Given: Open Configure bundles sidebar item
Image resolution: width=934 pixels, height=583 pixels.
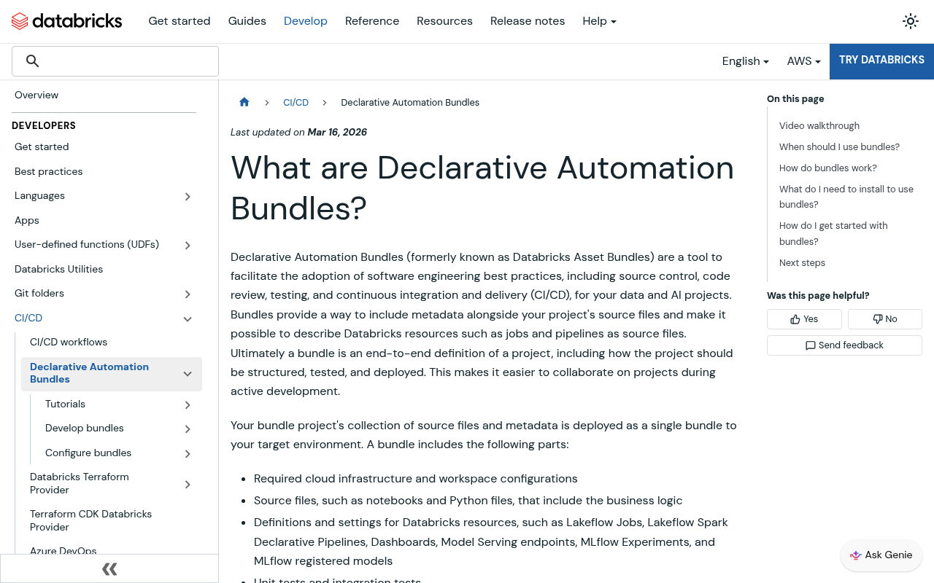Looking at the screenshot, I should 88,453.
